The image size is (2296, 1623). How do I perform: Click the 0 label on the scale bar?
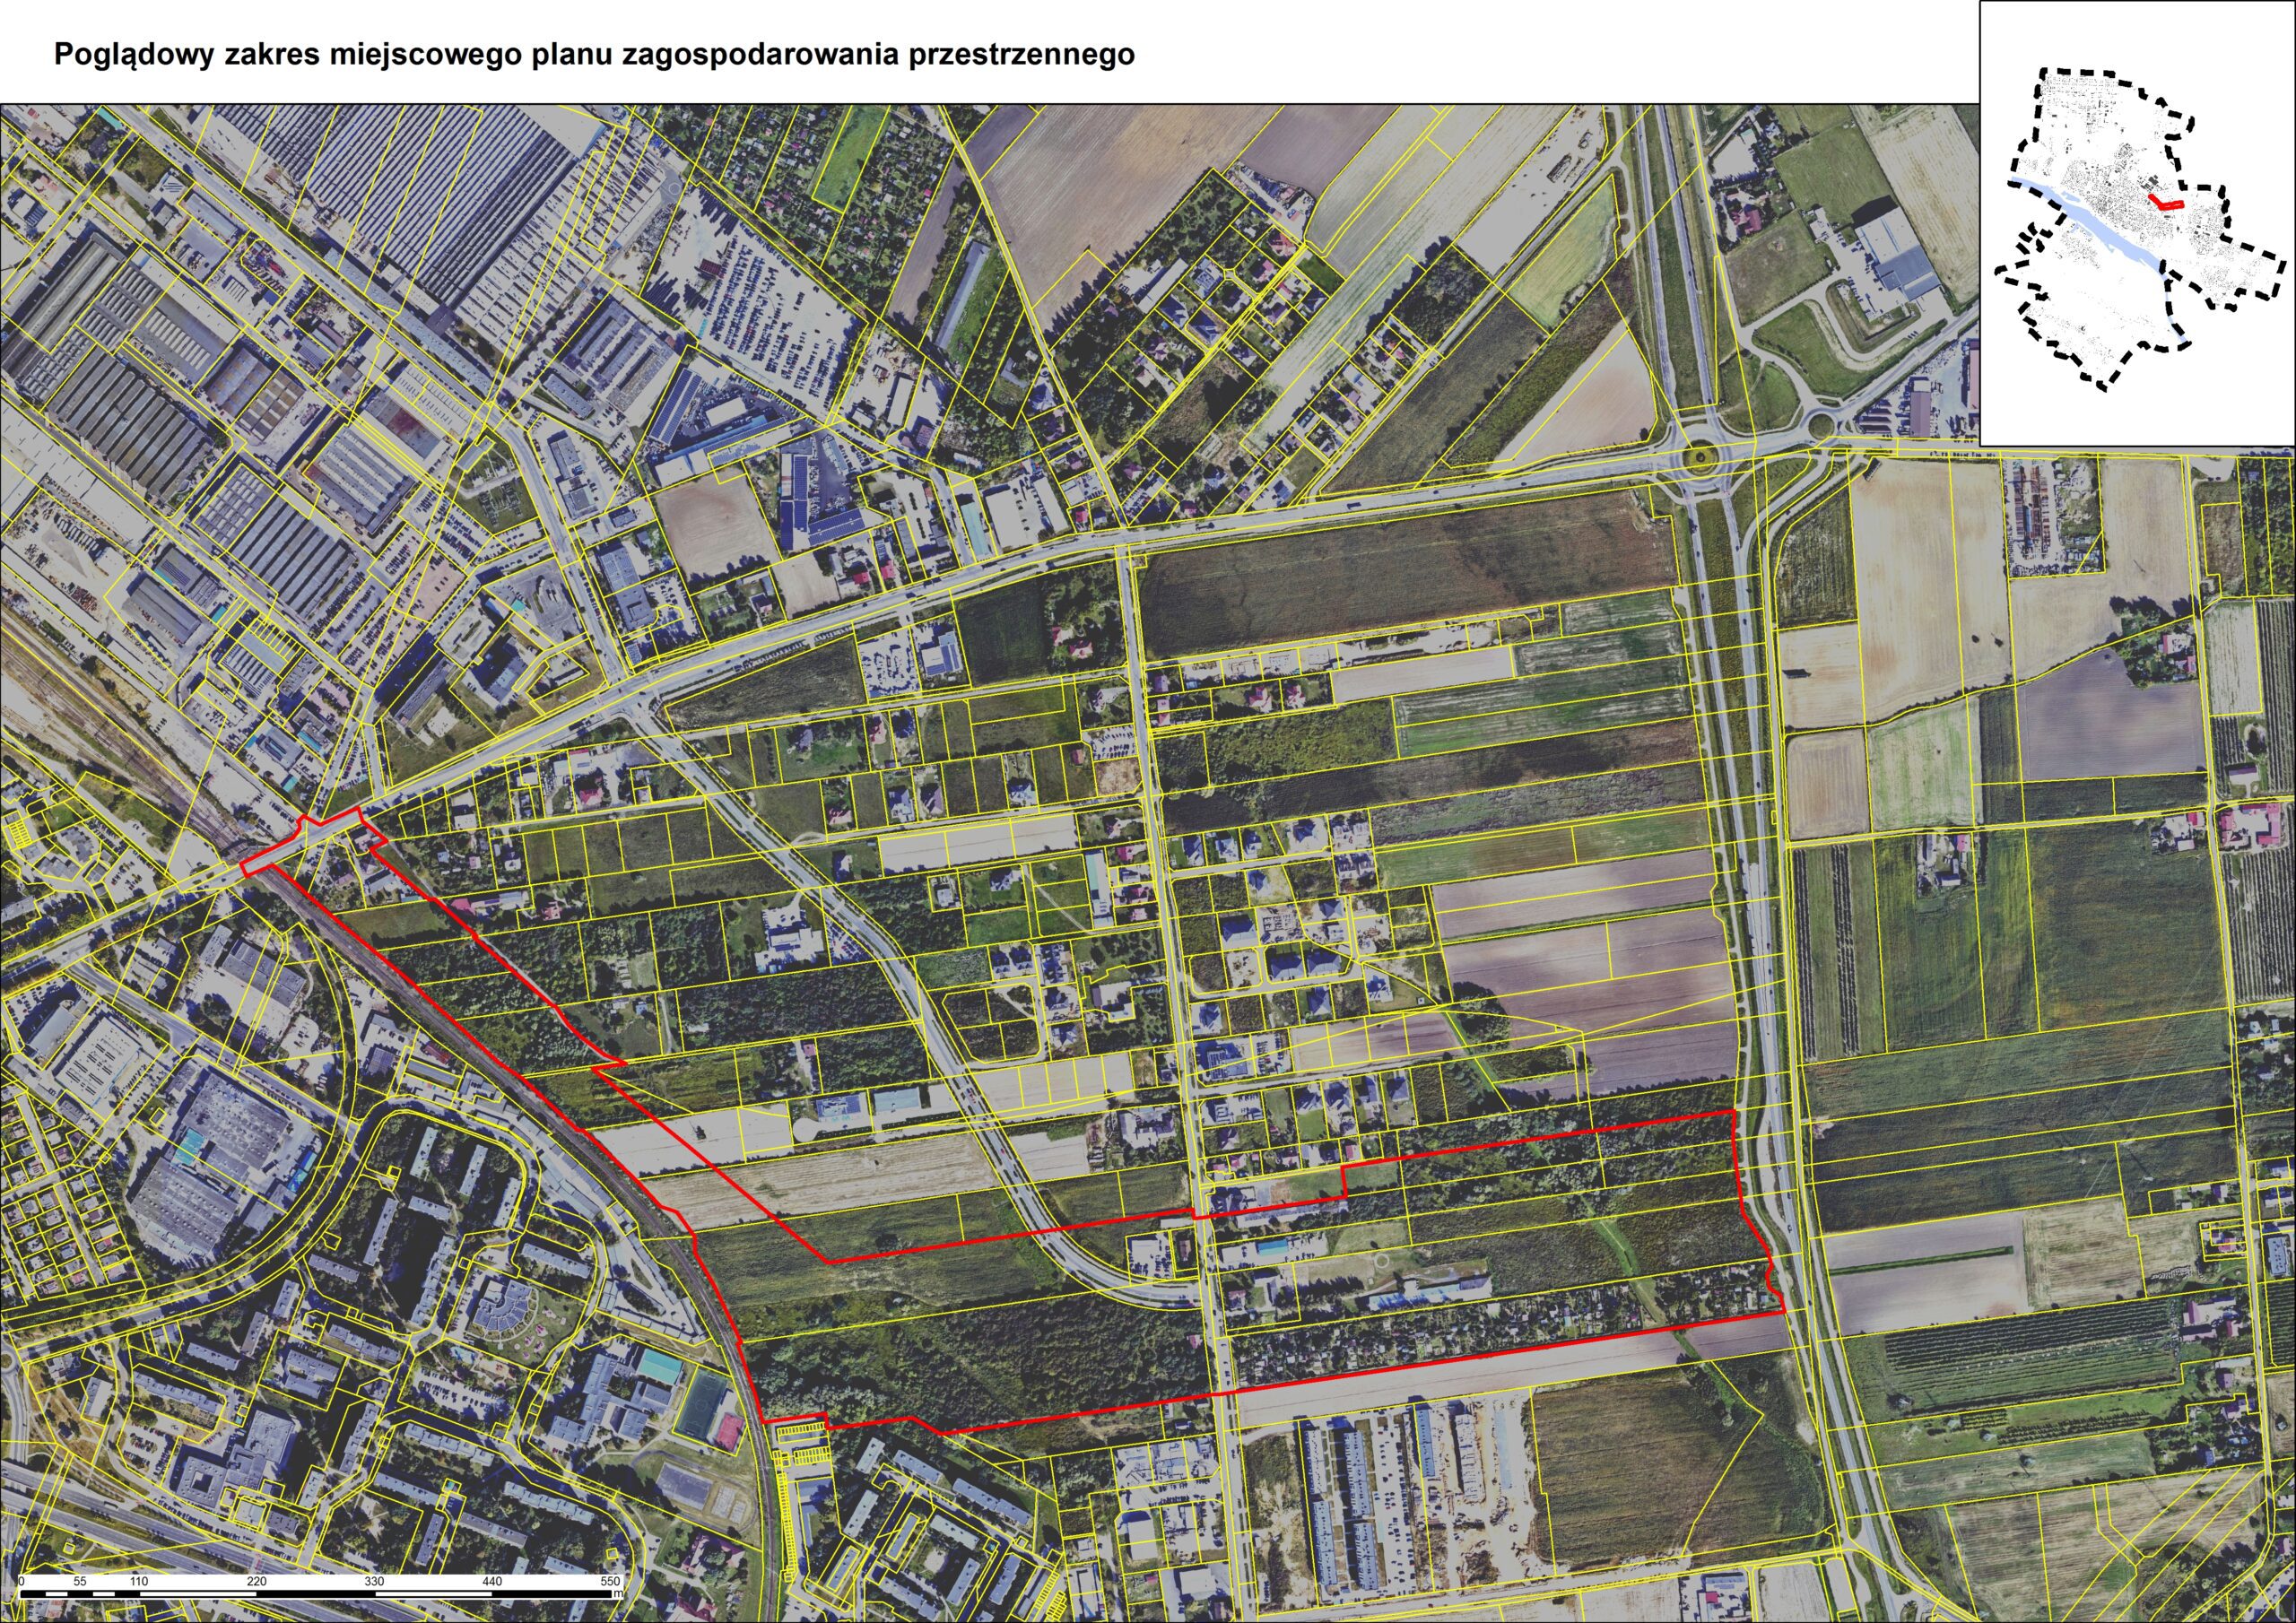[x=21, y=1582]
